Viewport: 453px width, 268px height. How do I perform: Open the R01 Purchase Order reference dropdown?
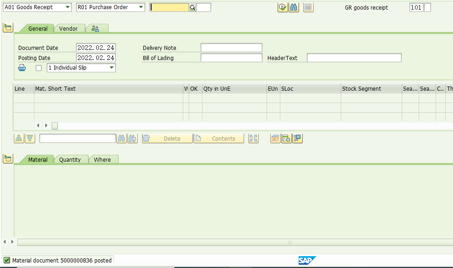click(111, 7)
